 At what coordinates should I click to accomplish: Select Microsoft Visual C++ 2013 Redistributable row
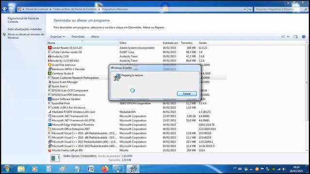coord(137,142)
